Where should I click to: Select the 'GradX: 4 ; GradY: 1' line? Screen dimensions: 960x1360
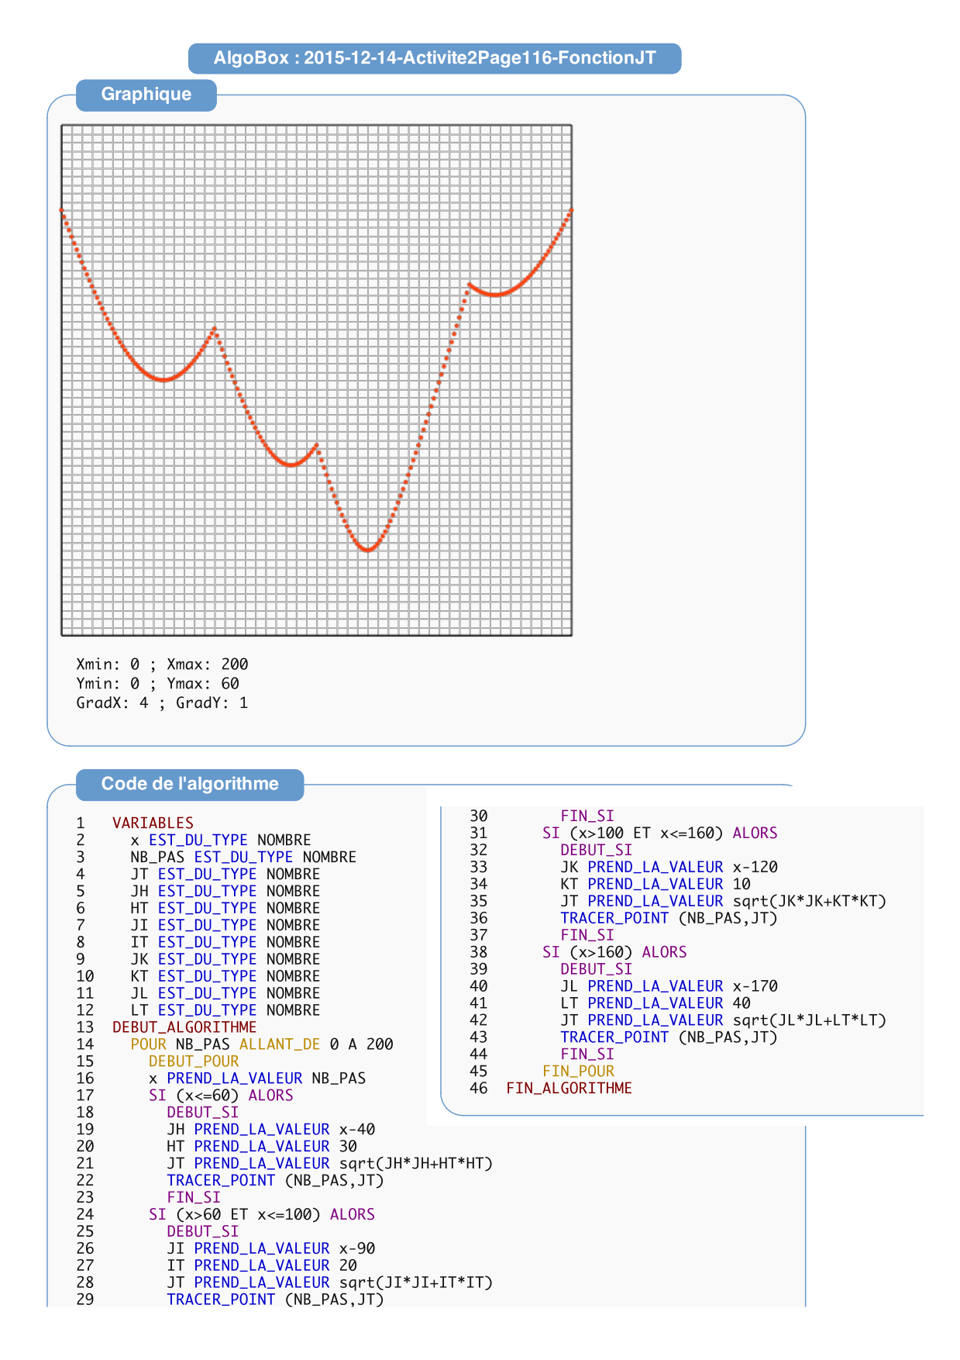point(162,703)
